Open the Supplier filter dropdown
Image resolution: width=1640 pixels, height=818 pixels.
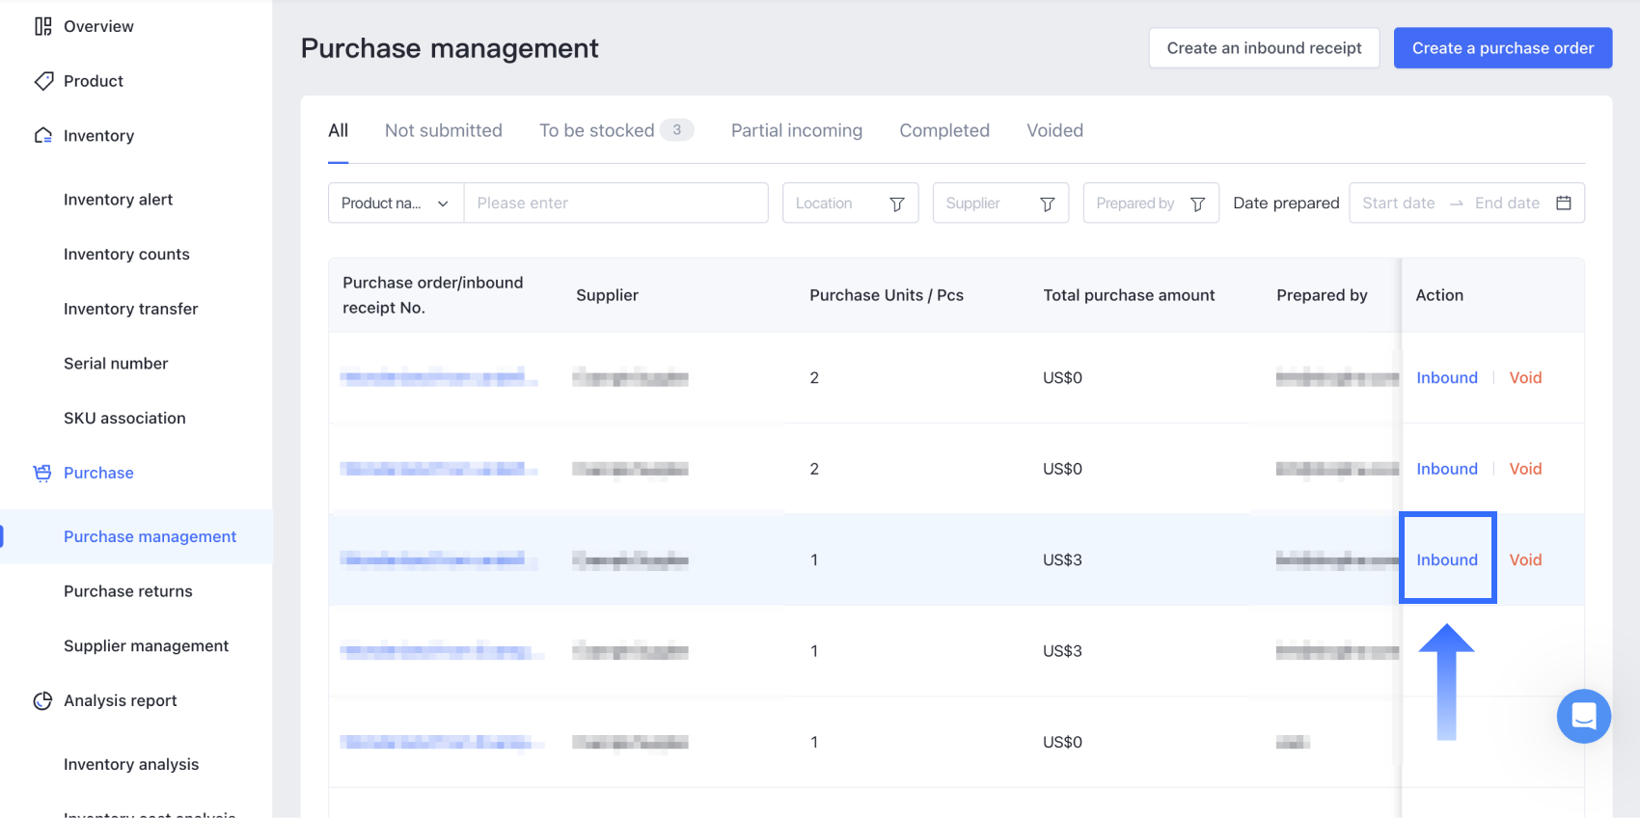[x=999, y=204]
